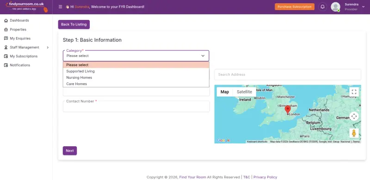Open the Find Your Room footer link
Image resolution: width=370 pixels, height=180 pixels.
[x=192, y=177]
